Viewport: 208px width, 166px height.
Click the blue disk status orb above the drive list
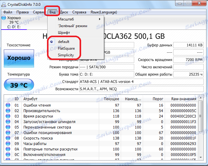(4, 18)
